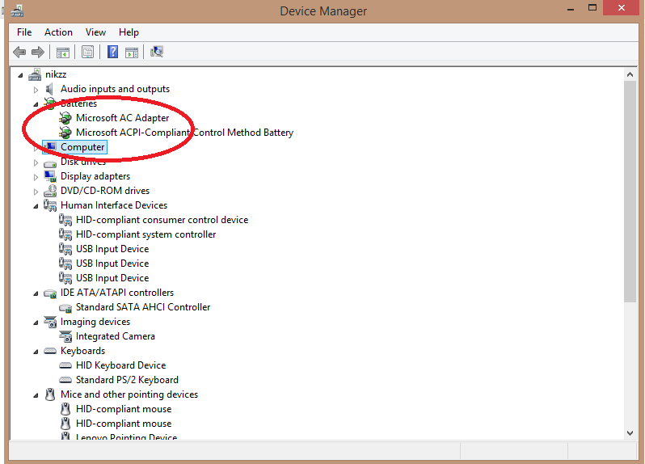
Task: Select Standard SATA AHCI Controller
Action: (143, 307)
